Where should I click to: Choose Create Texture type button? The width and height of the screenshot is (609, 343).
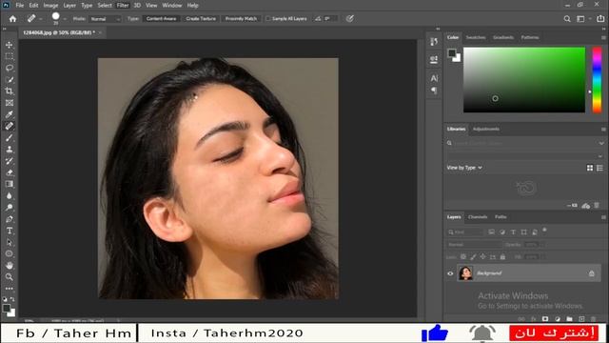(x=201, y=19)
